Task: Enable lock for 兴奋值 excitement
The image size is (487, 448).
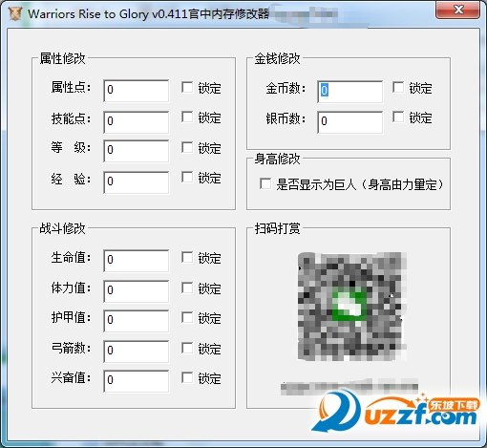Action: point(187,378)
